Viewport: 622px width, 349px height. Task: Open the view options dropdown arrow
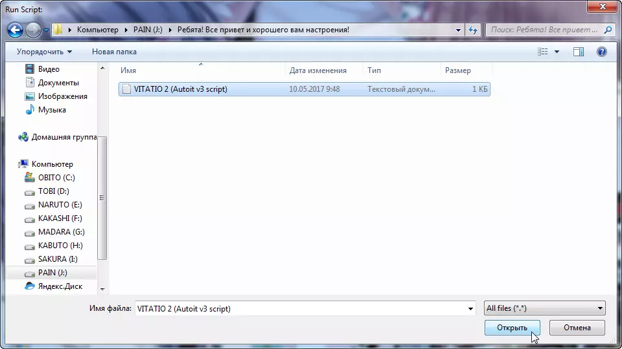click(557, 52)
